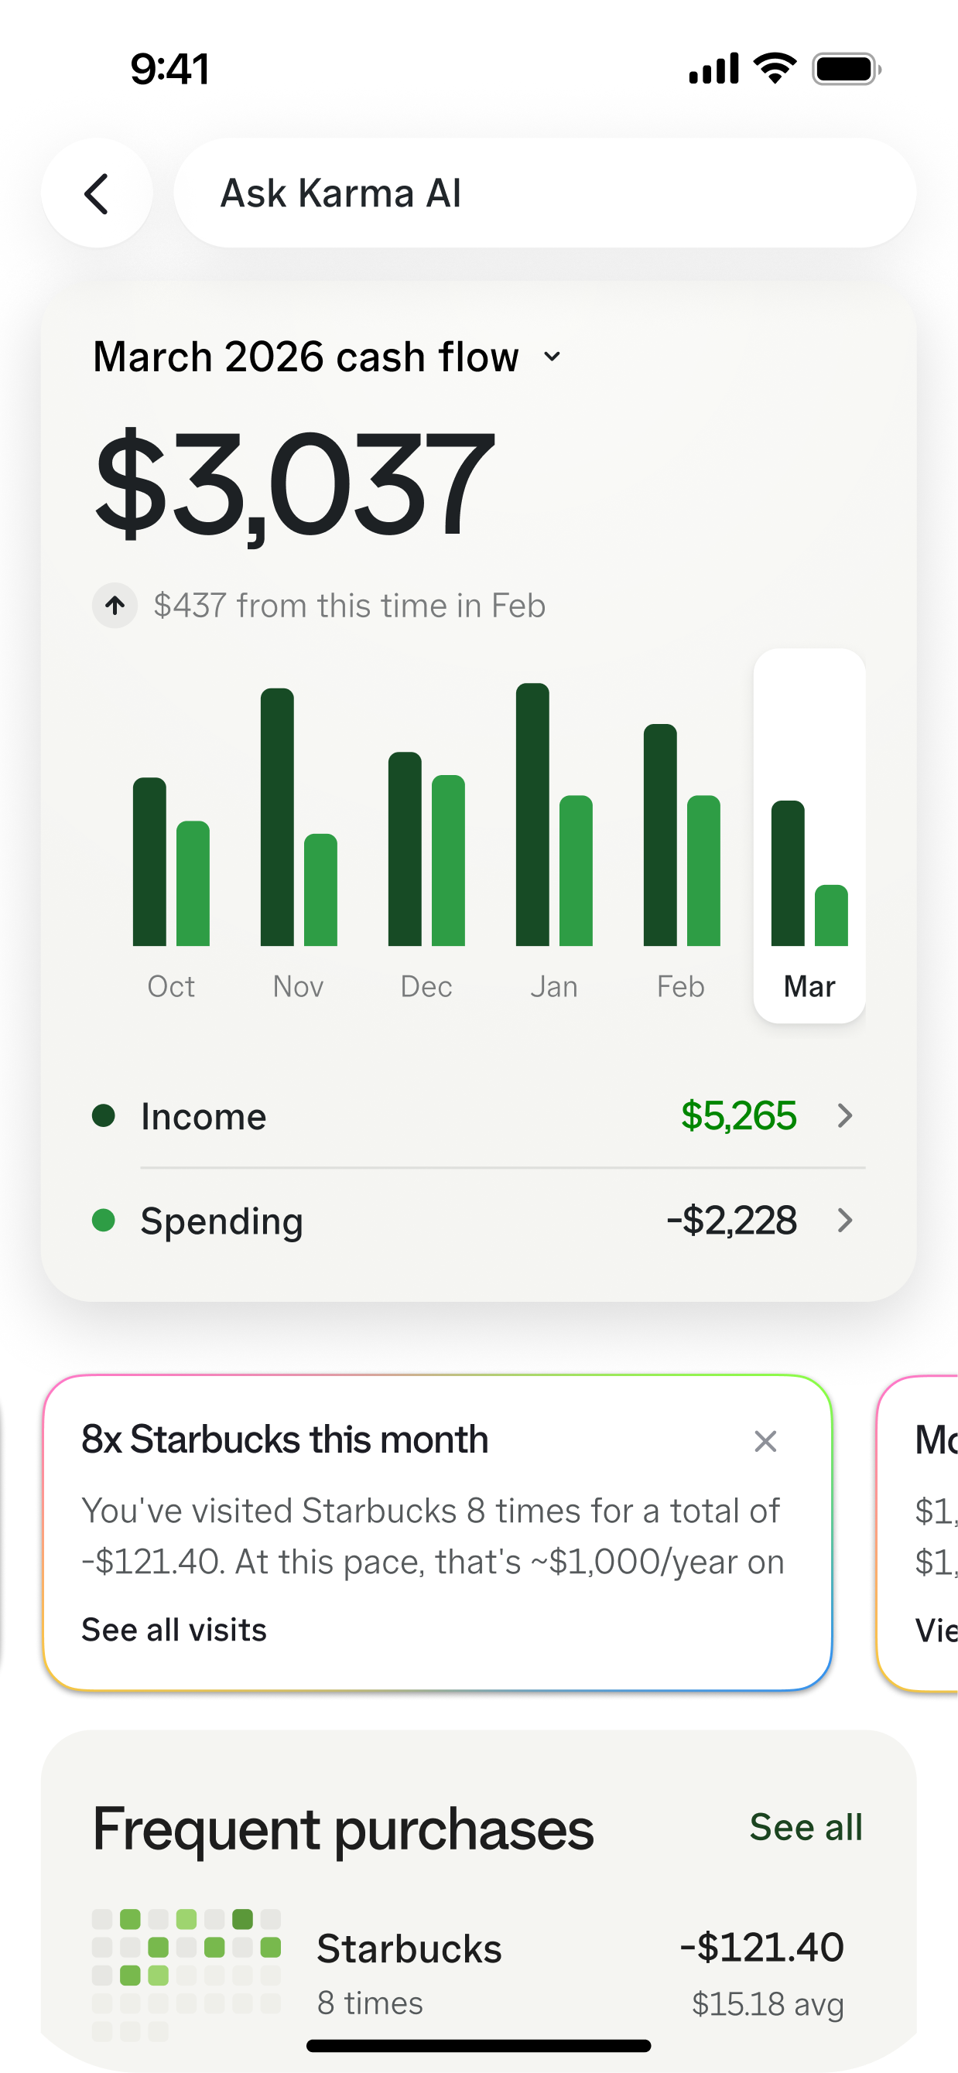Tap the Ask Karma AI field

pyautogui.click(x=545, y=193)
